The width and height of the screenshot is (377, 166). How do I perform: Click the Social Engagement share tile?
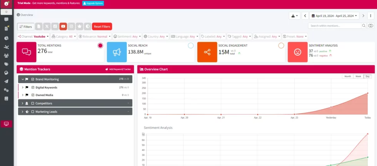(207, 52)
